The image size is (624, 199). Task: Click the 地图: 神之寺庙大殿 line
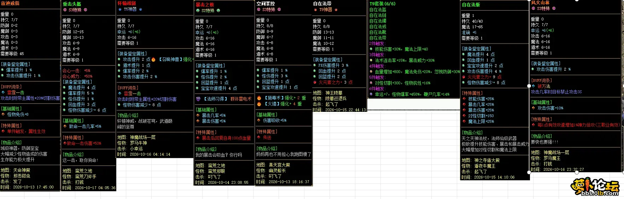point(481,160)
